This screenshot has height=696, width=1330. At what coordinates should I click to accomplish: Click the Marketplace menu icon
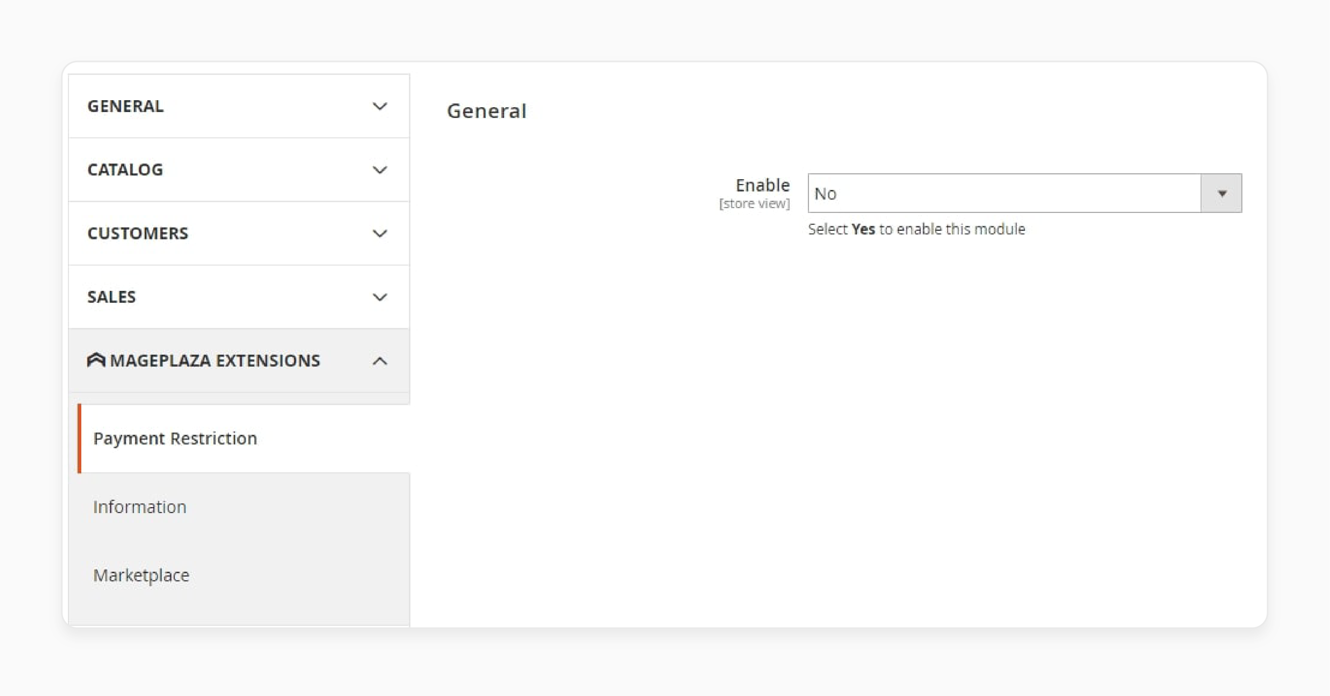(141, 575)
